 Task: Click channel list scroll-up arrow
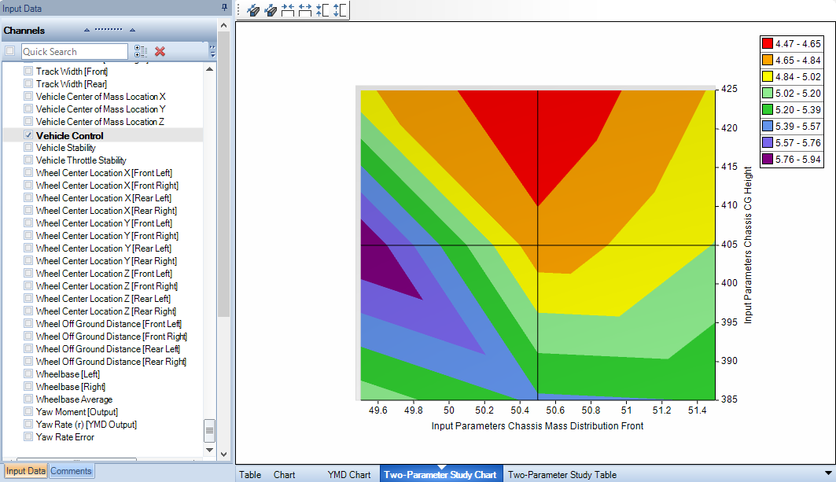tap(209, 68)
